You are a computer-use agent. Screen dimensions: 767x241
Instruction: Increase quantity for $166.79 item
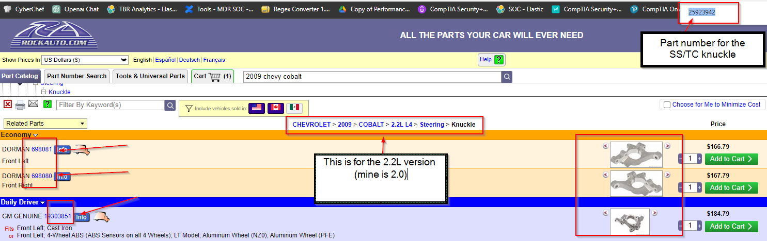pyautogui.click(x=699, y=159)
